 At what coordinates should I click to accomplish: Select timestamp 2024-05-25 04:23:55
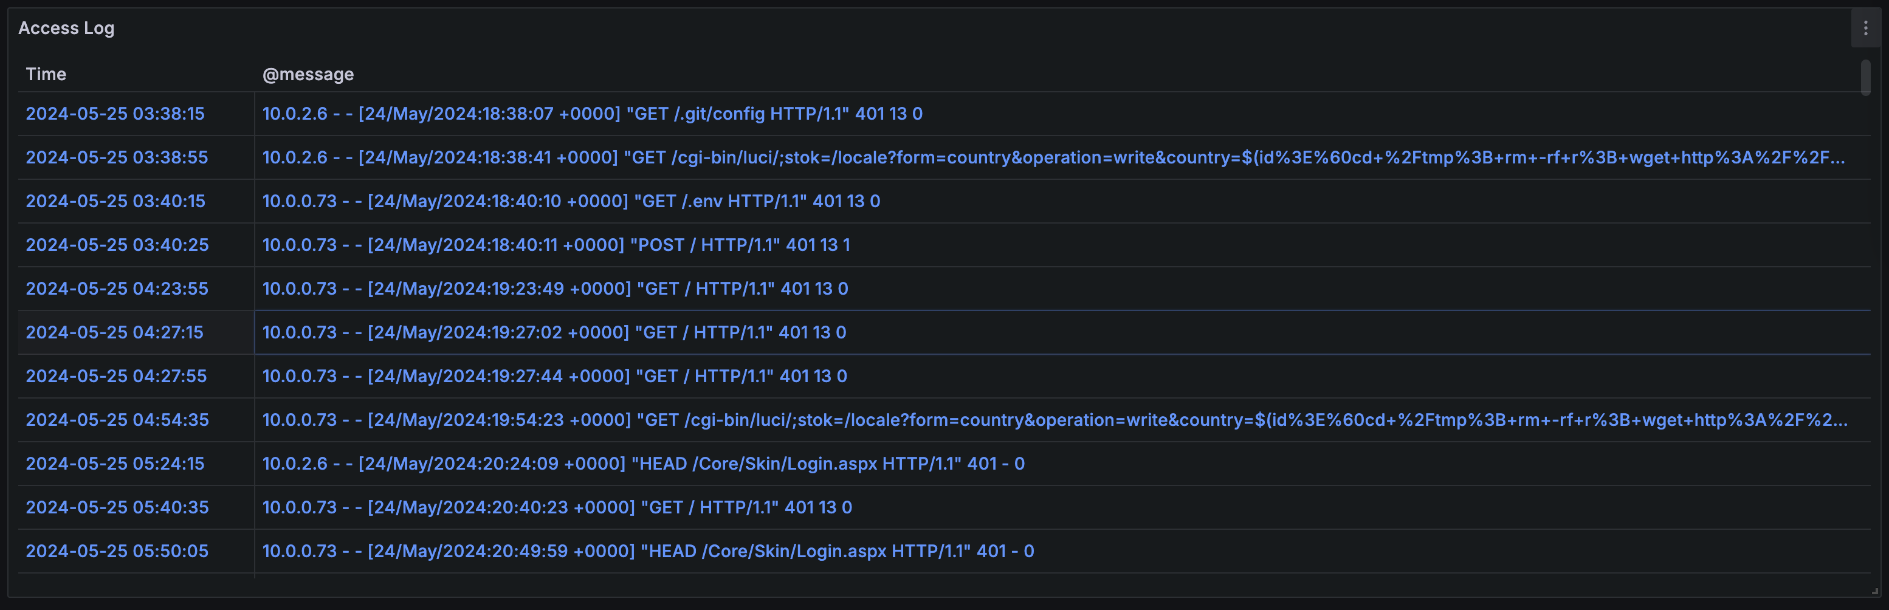117,289
